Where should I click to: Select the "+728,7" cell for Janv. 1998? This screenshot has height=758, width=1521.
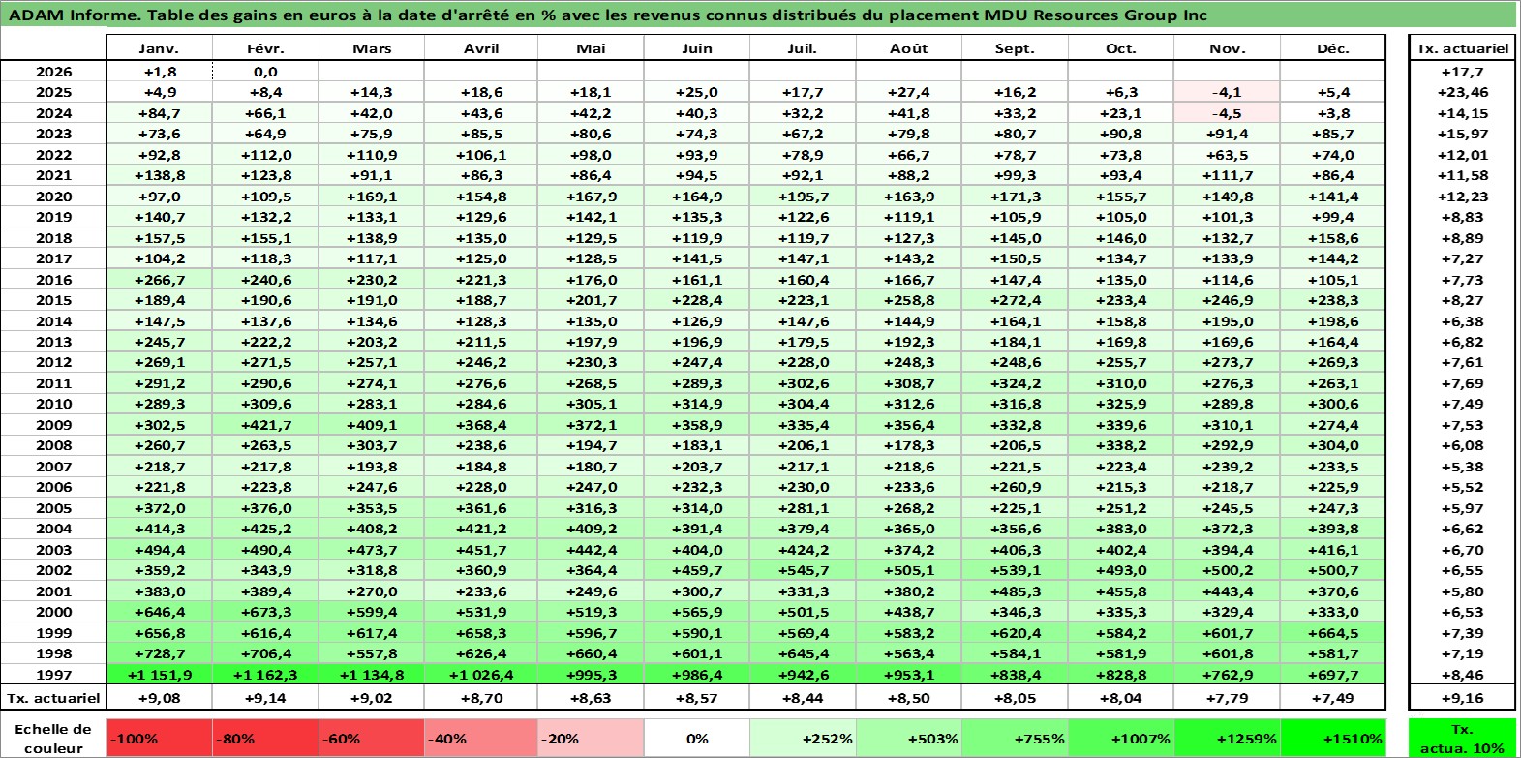[159, 653]
